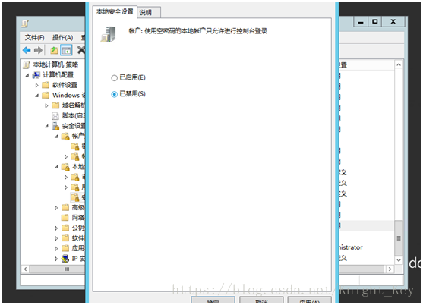Switch to the 说明 tab
423x305 pixels.
[x=149, y=12]
